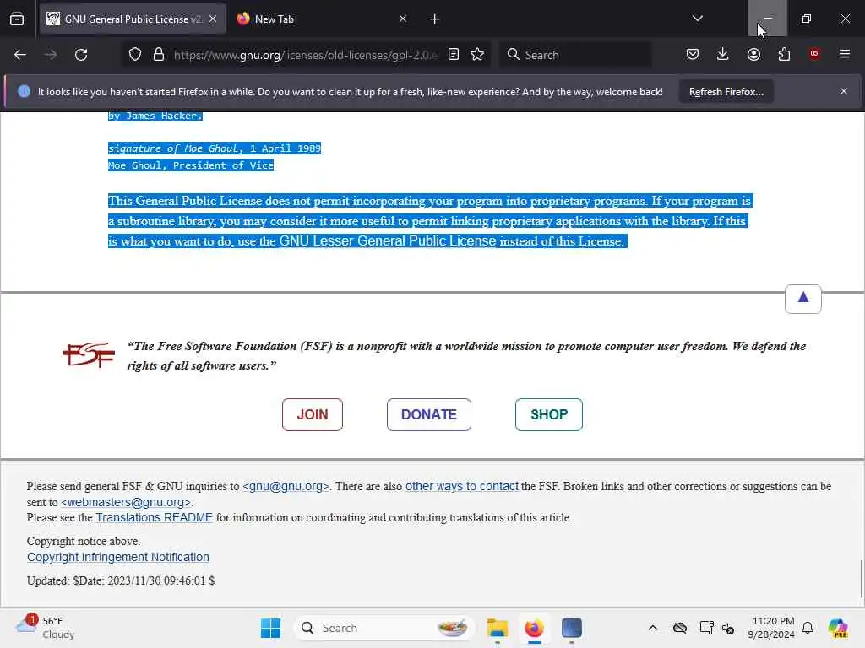Click Firefox icon in taskbar
This screenshot has height=648, width=865.
[534, 628]
